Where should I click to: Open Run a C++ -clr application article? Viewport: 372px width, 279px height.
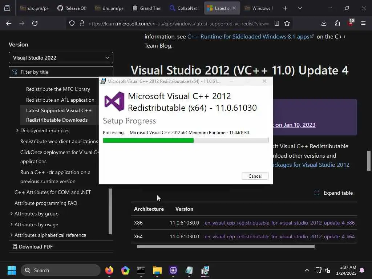(x=55, y=177)
